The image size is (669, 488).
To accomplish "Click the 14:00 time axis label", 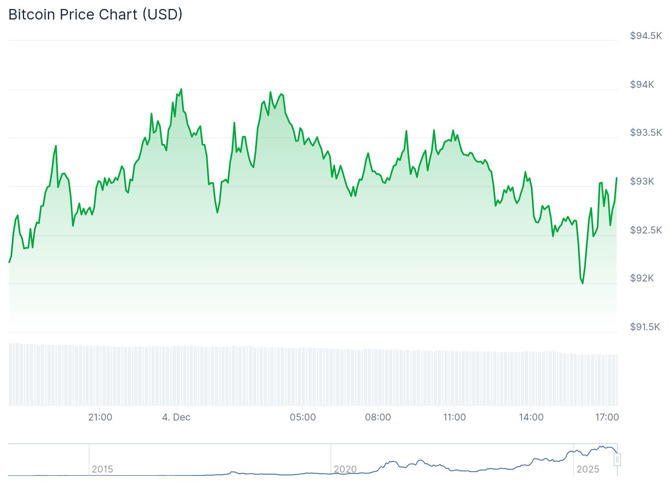I will click(x=531, y=417).
